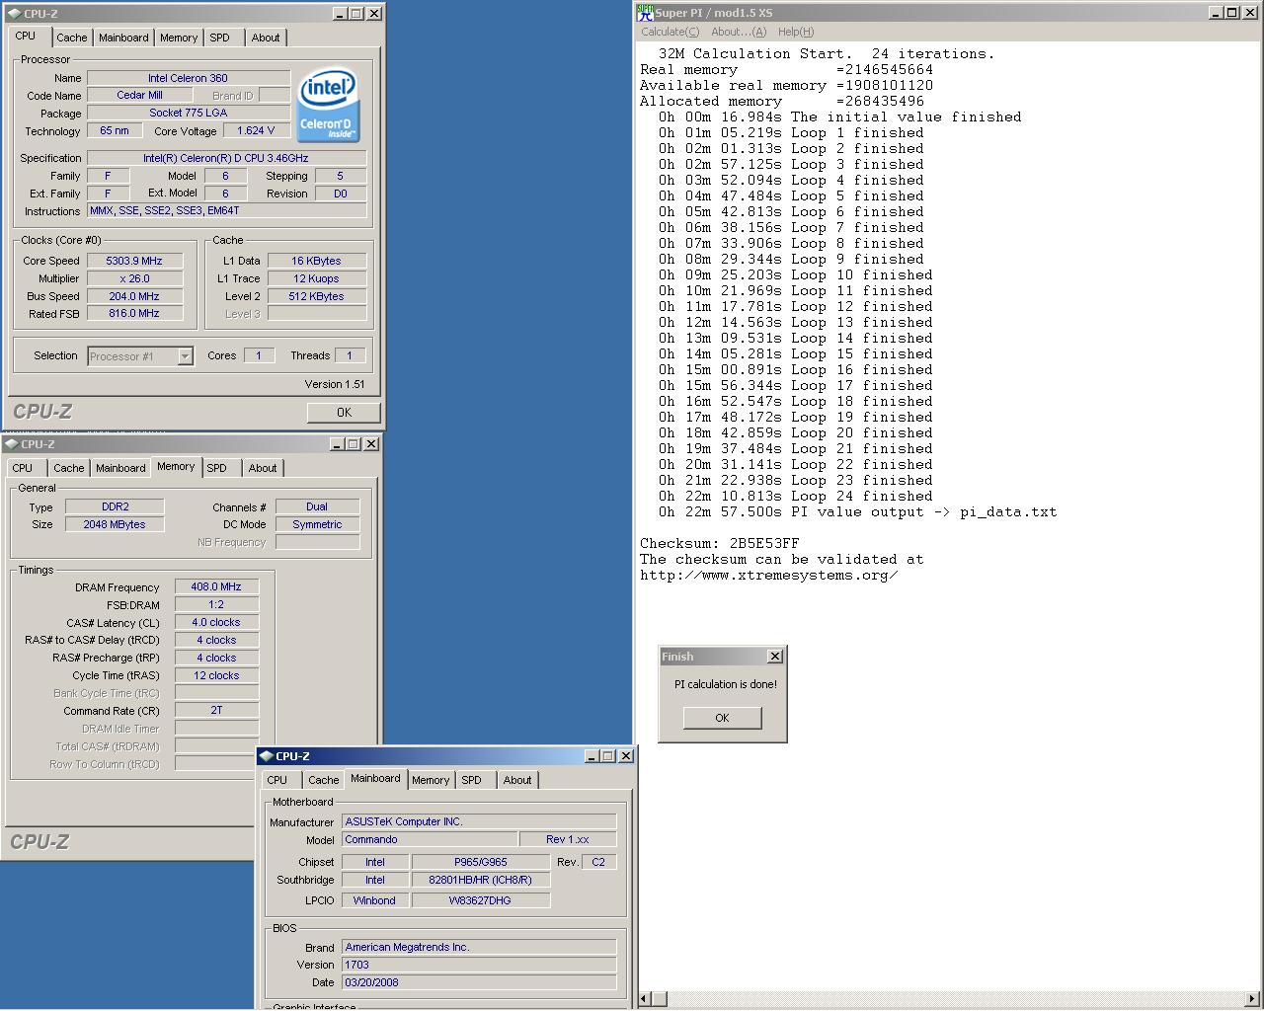
Task: Click the Command Rate value 2T
Action: [216, 710]
